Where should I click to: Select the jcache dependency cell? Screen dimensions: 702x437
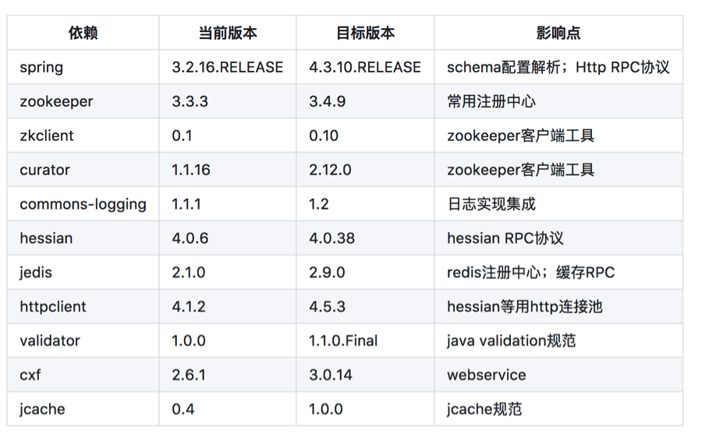[83, 409]
